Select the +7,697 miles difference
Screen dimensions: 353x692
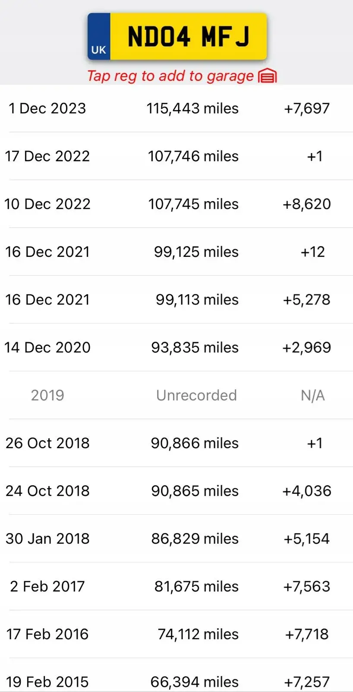pyautogui.click(x=306, y=108)
